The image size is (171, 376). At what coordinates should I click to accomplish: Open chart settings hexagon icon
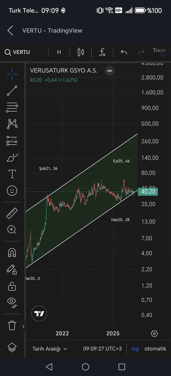tap(154, 333)
